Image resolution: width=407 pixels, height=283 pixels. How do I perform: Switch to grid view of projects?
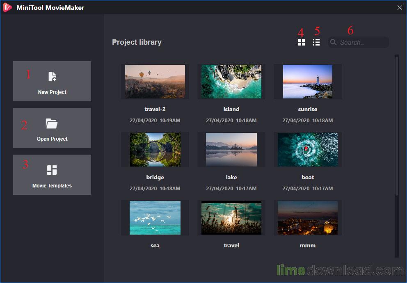pyautogui.click(x=302, y=42)
